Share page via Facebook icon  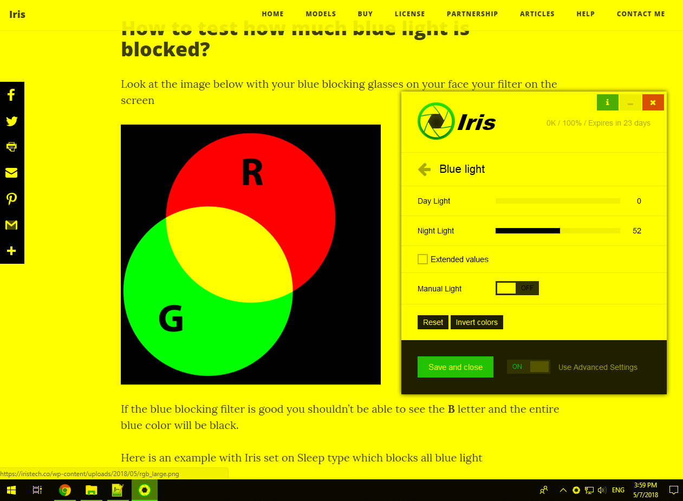tap(11, 95)
